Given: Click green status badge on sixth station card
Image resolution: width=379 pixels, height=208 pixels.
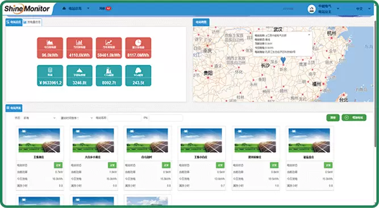Looking at the screenshot, I should point(328,165).
